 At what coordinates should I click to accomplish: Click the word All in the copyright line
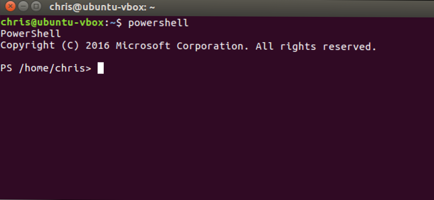(x=264, y=46)
